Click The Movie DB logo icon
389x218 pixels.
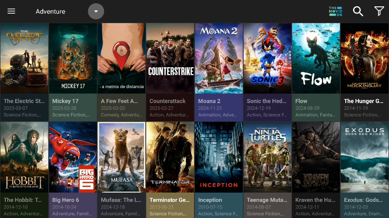(x=335, y=11)
